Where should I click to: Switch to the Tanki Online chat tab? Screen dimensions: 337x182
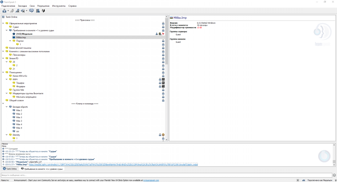(10, 169)
